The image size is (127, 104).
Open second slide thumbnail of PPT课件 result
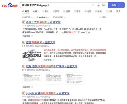[x=53, y=78]
